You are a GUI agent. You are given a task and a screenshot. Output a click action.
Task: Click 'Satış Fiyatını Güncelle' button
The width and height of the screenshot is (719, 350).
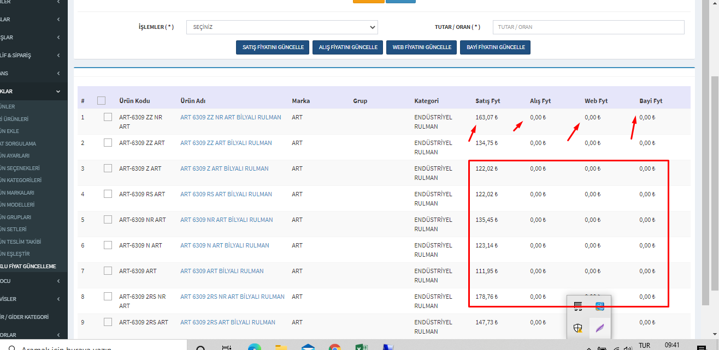(273, 47)
